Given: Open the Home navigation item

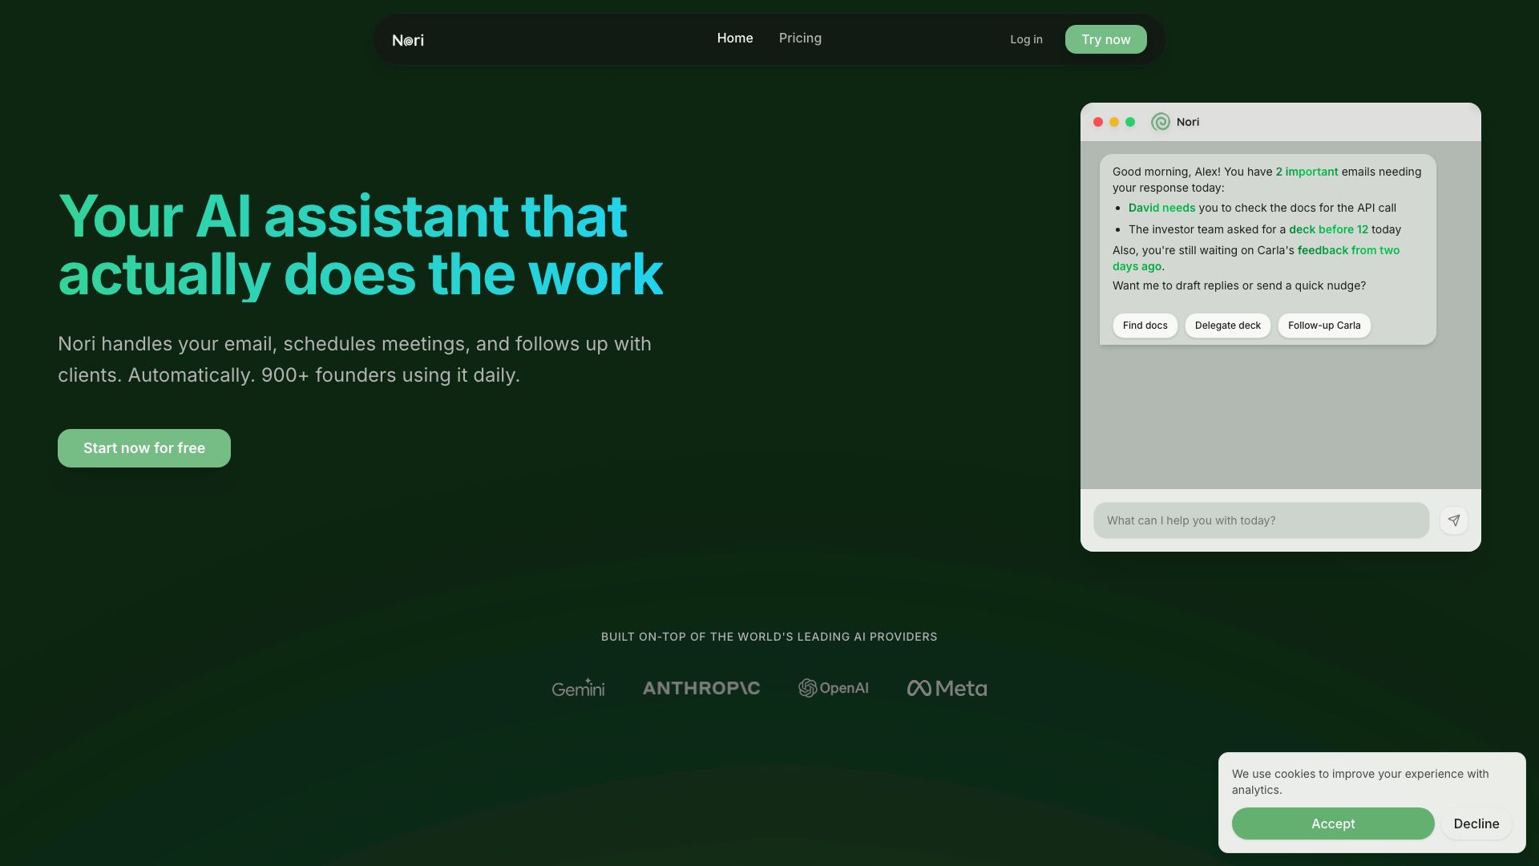Looking at the screenshot, I should tap(735, 38).
